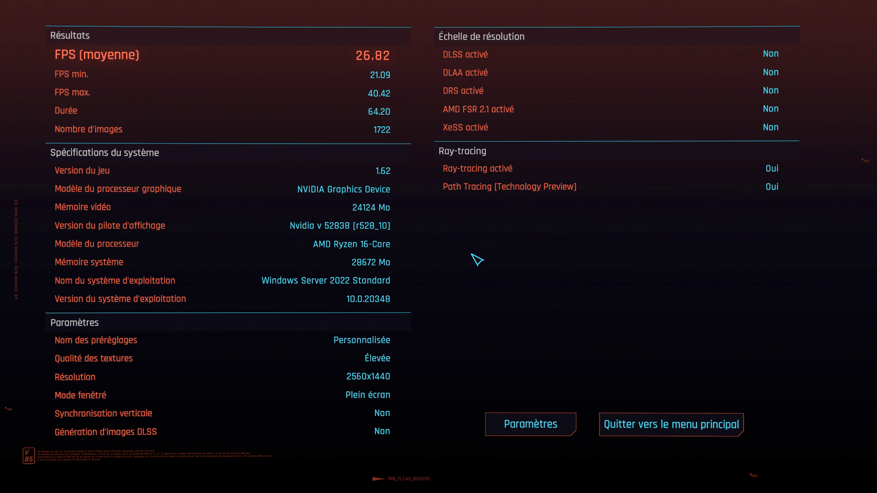Viewport: 877px width, 493px height.
Task: Click the Résolution 2560x1440 value
Action: (x=368, y=377)
